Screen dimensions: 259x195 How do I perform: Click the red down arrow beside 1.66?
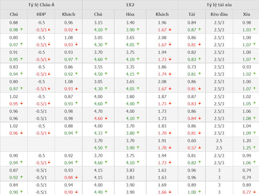point(170,192)
